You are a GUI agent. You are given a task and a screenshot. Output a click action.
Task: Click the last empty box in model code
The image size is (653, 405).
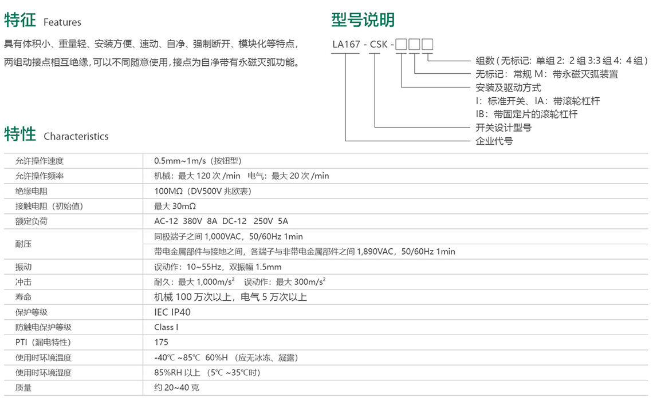click(x=427, y=43)
